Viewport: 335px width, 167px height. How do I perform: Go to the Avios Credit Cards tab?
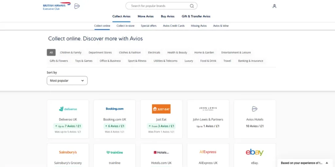coord(174,26)
